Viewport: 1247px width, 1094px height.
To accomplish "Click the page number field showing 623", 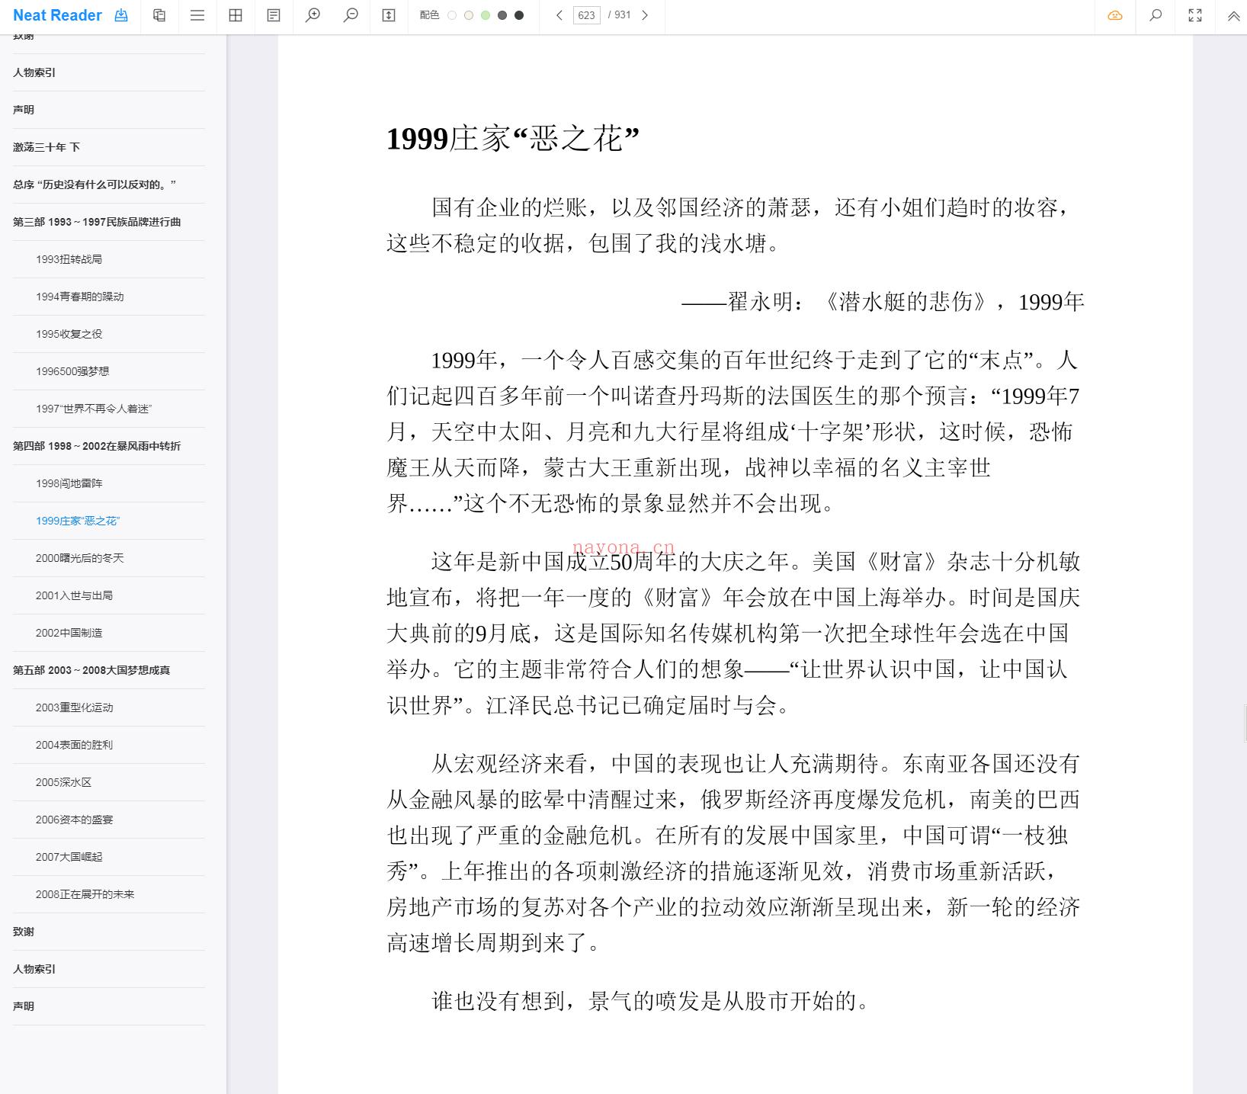I will click(x=586, y=15).
